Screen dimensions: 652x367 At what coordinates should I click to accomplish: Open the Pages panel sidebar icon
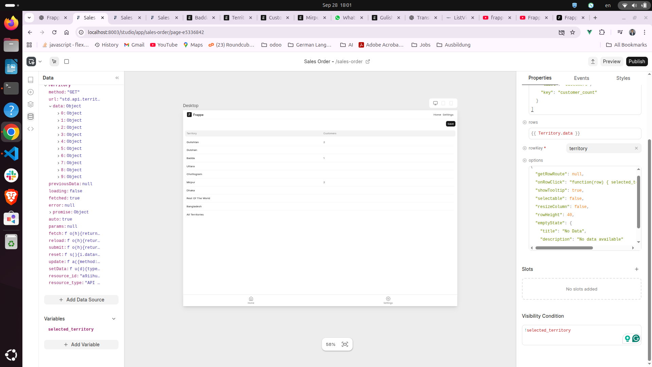tap(31, 80)
